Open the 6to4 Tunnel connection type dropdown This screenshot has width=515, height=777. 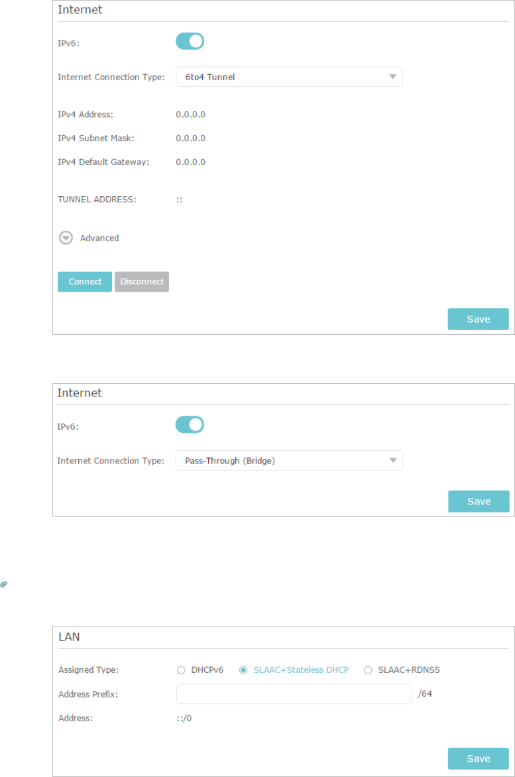coord(289,77)
